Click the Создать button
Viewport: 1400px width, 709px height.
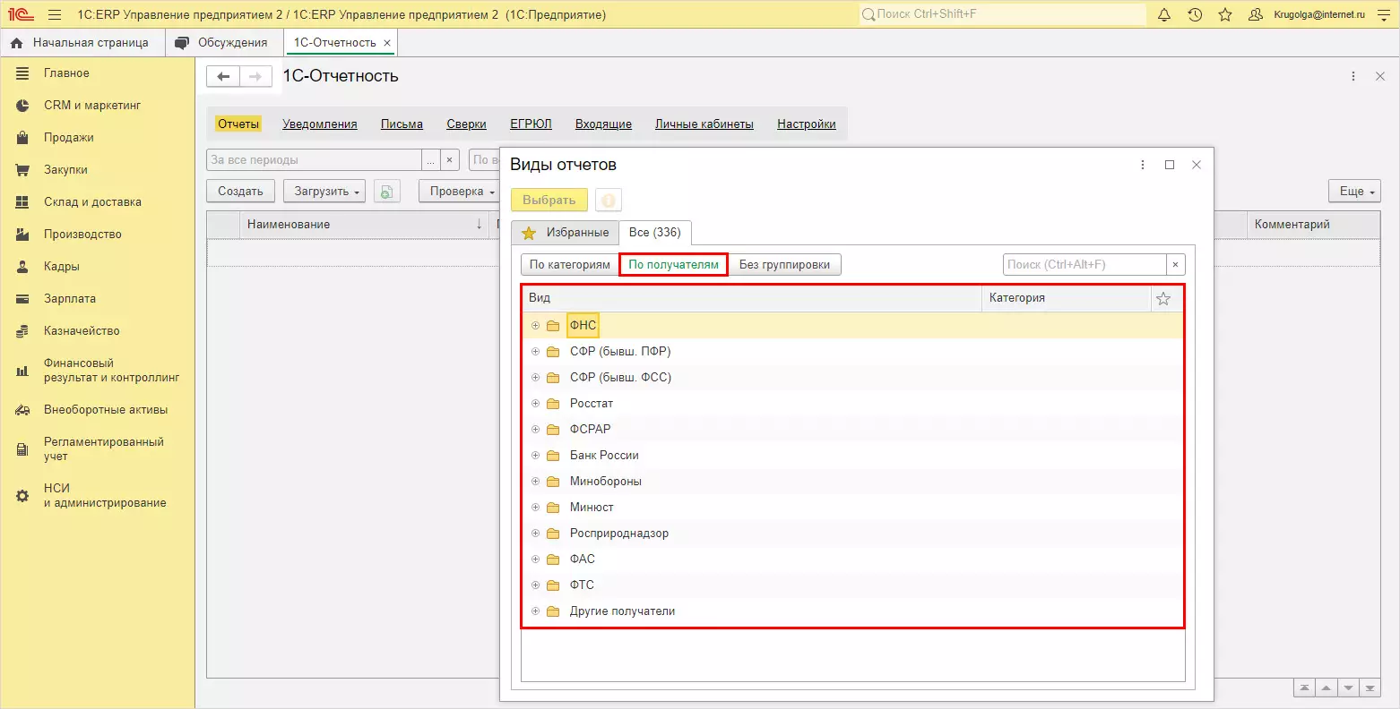pos(240,192)
